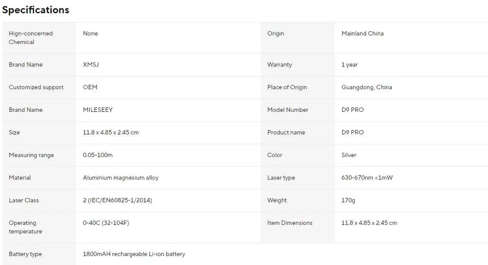488x265 pixels.
Task: Click the Mainland China origin value
Action: [x=363, y=34]
